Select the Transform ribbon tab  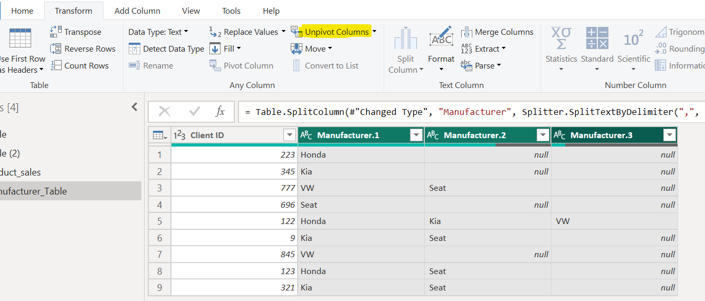[73, 11]
